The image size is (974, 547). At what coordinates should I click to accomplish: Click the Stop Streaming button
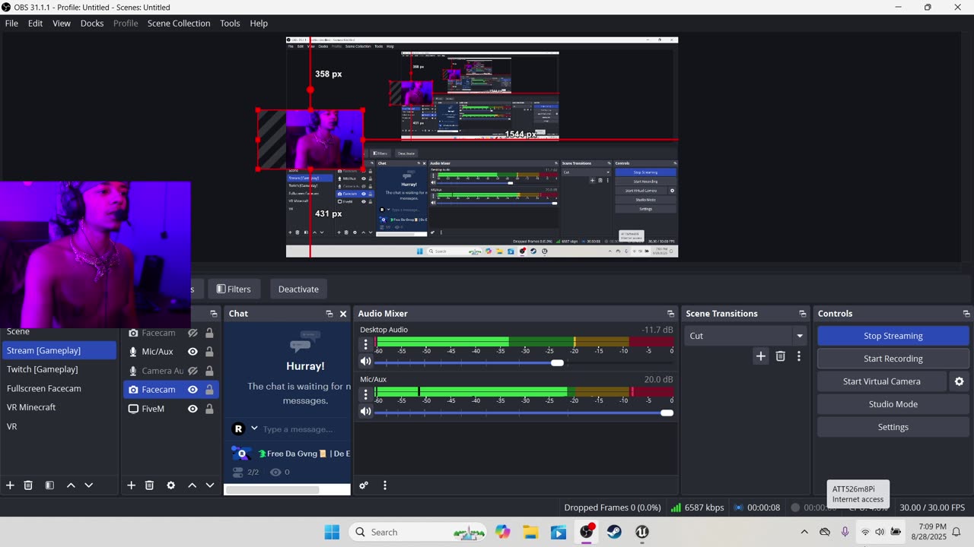(893, 336)
